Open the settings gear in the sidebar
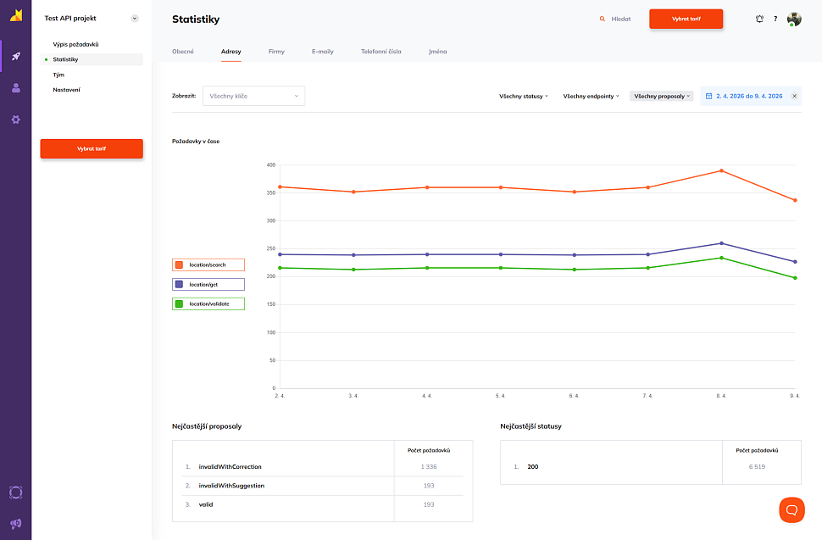Image resolution: width=822 pixels, height=540 pixels. [x=15, y=120]
